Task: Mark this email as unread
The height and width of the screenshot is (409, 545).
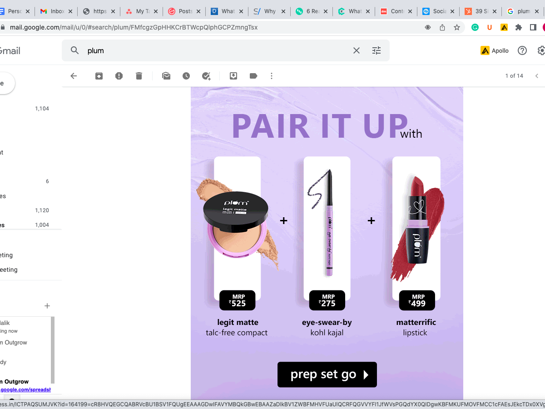Action: tap(166, 76)
